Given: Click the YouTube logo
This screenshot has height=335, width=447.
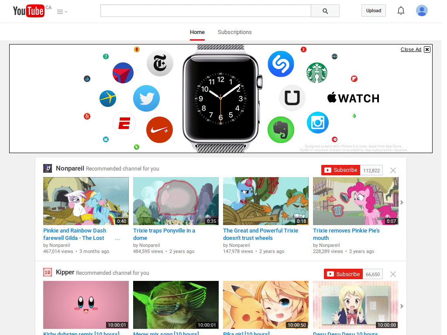Looking at the screenshot, I should pyautogui.click(x=29, y=11).
